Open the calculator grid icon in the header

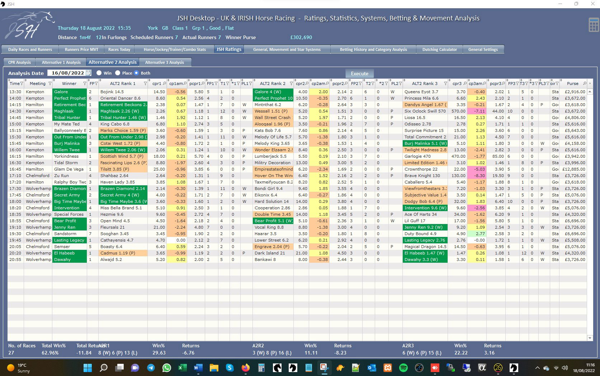594,25
